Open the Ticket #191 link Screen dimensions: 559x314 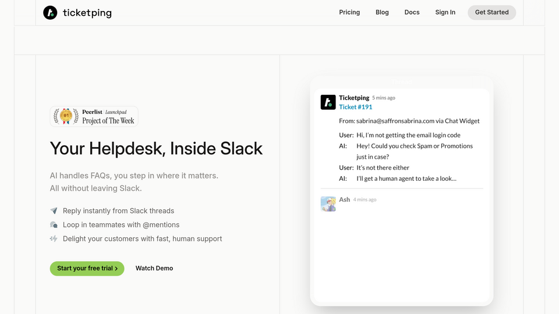point(355,107)
